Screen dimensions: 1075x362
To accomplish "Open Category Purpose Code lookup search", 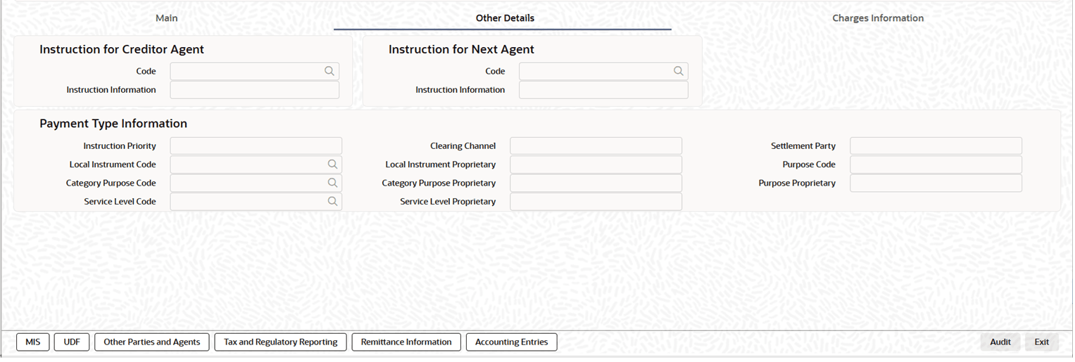I will point(332,183).
